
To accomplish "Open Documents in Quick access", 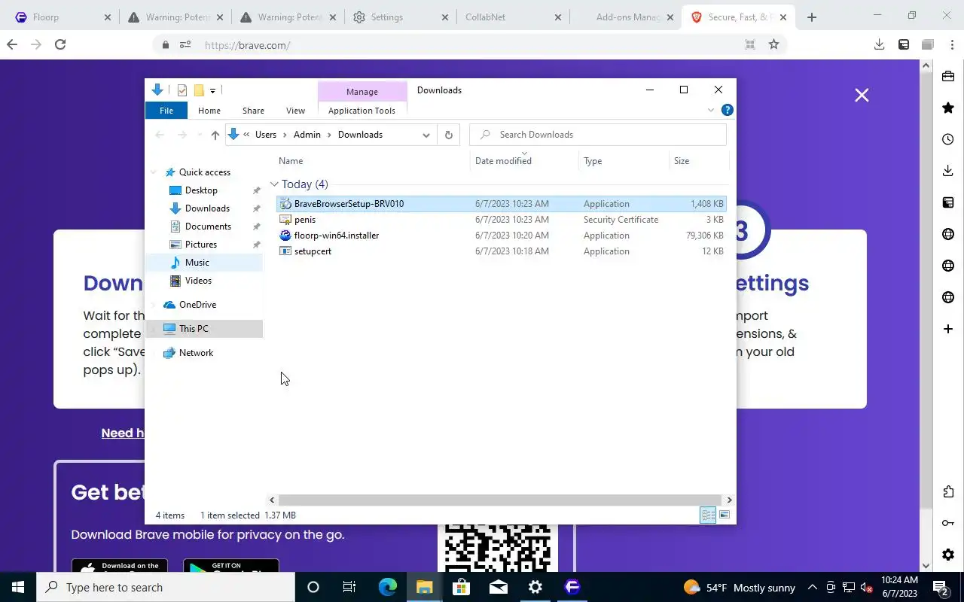I will tap(208, 227).
